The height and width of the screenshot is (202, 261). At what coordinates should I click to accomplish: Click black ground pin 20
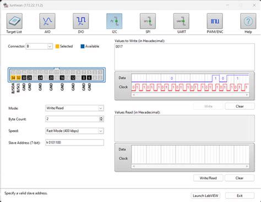coord(51,78)
